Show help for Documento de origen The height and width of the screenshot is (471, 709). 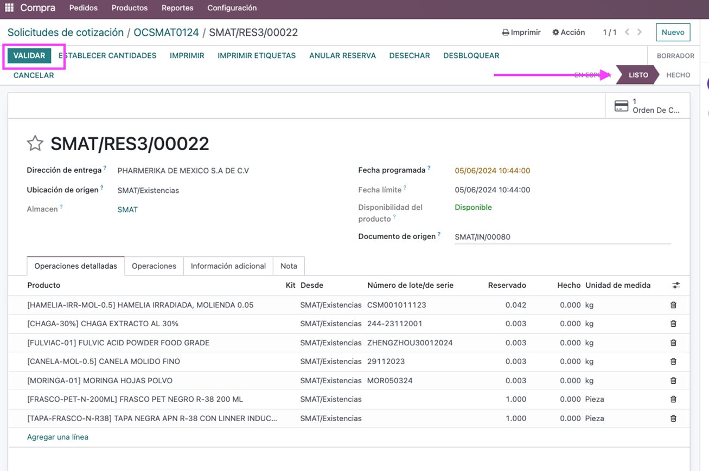coord(439,235)
